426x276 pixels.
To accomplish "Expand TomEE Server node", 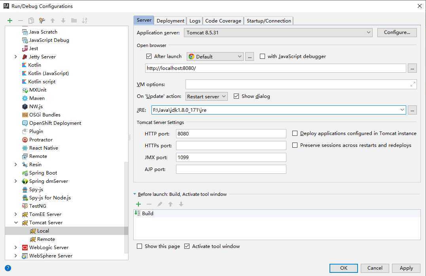I will (16, 214).
